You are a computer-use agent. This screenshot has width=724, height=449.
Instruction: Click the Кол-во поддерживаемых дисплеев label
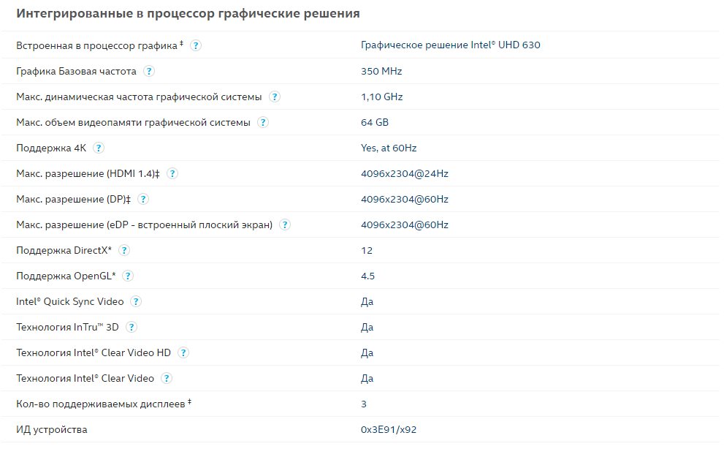[101, 404]
